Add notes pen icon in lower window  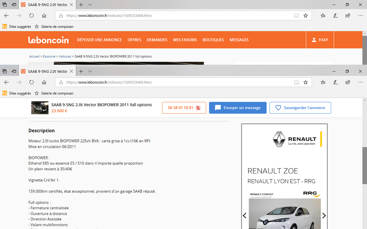pyautogui.click(x=335, y=82)
